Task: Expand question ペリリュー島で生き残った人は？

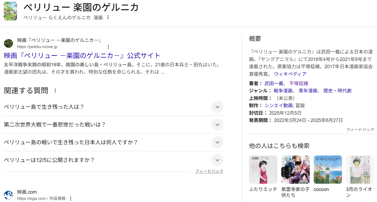Action: [x=217, y=107]
